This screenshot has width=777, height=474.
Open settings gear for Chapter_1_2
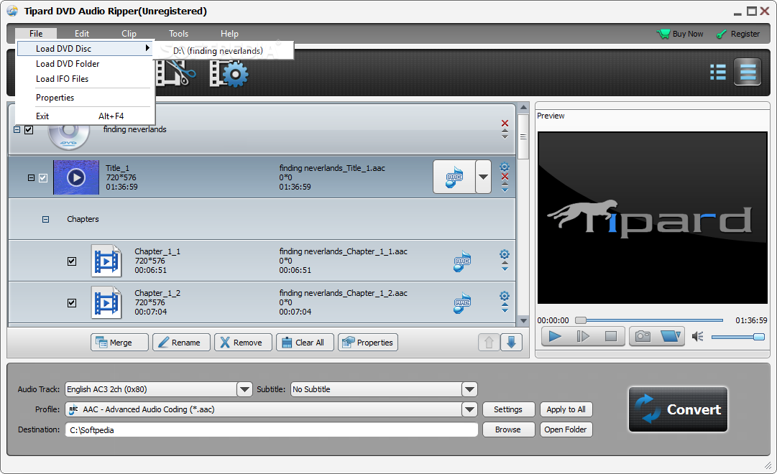pos(505,296)
